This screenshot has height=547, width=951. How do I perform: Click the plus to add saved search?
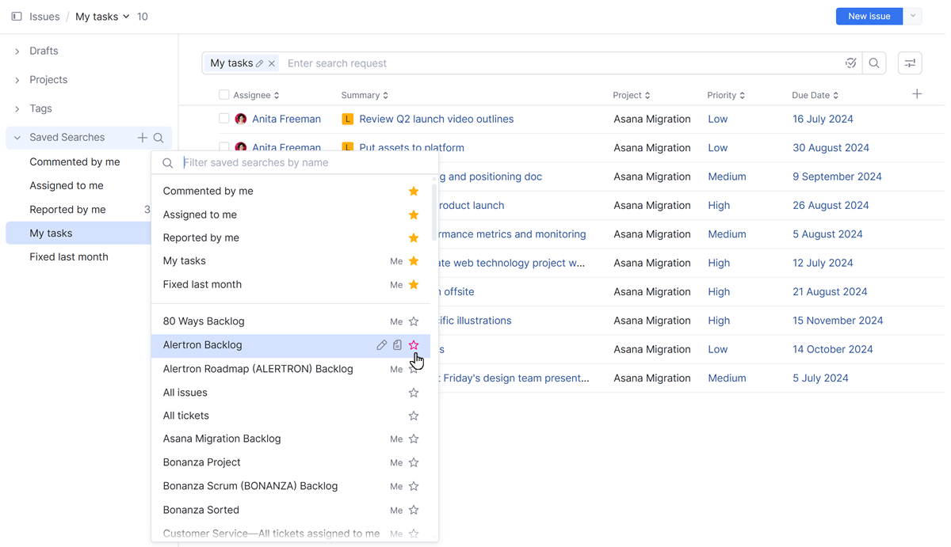click(141, 137)
